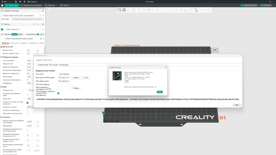The width and height of the screenshot is (276, 155).
Task: Toggle Очистка в периметры checkbox
Action: click(x=28, y=110)
